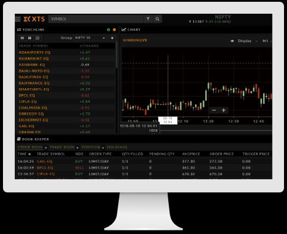The width and height of the screenshot is (287, 234).
Task: Toggle the green circle in Touchline header
Action: (109, 30)
